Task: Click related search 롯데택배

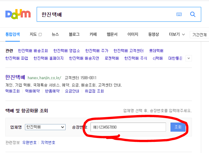Action: point(156,51)
